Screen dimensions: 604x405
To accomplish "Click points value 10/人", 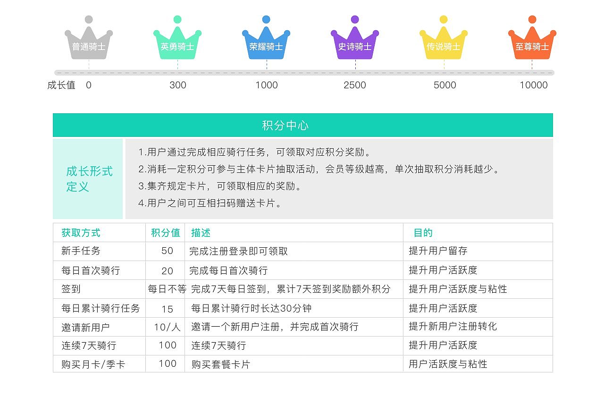I will click(x=167, y=327).
